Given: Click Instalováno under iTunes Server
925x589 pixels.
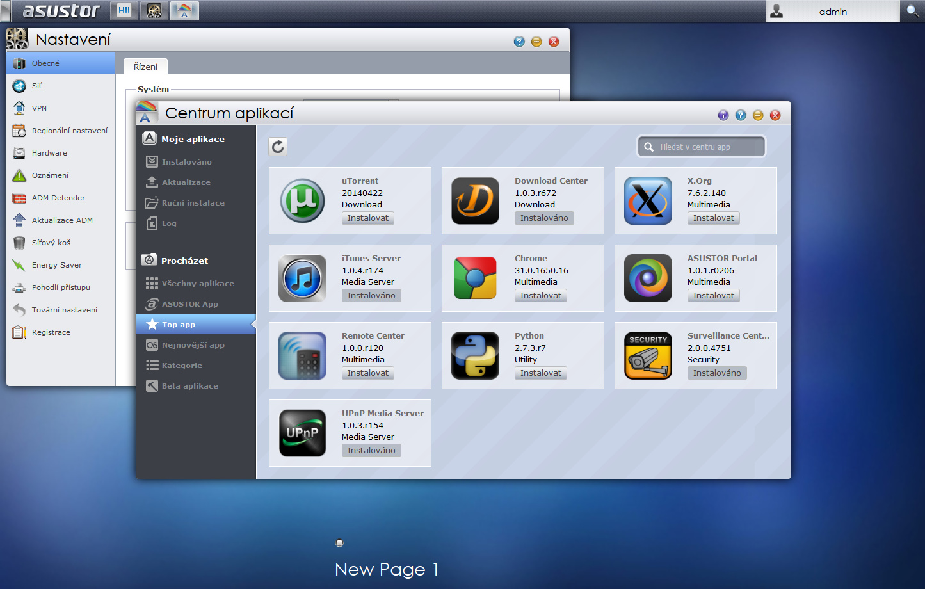Looking at the screenshot, I should pyautogui.click(x=371, y=295).
